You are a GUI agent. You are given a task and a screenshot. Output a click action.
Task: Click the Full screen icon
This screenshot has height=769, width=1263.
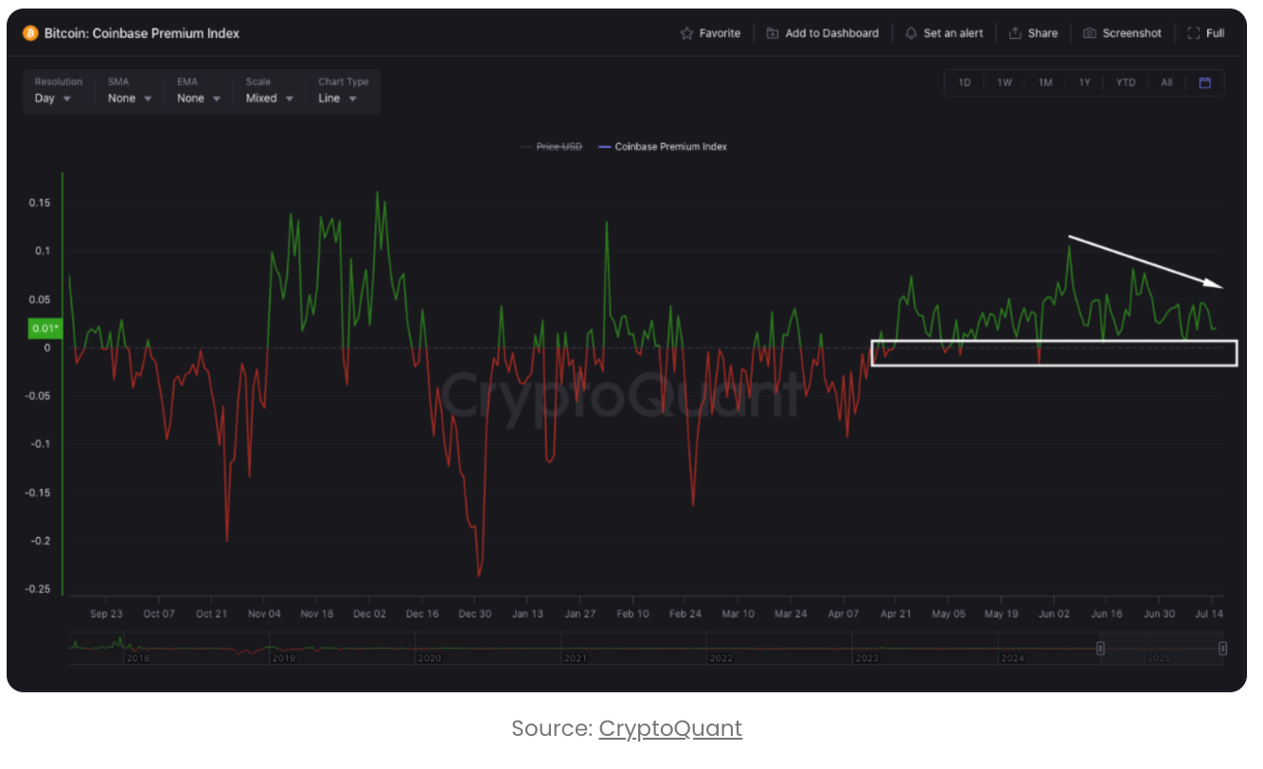[x=1193, y=33]
